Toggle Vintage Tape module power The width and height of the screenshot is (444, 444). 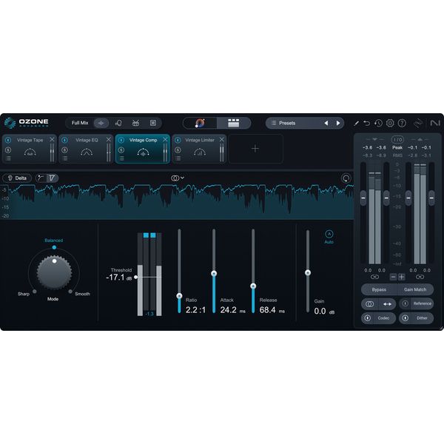pyautogui.click(x=8, y=140)
